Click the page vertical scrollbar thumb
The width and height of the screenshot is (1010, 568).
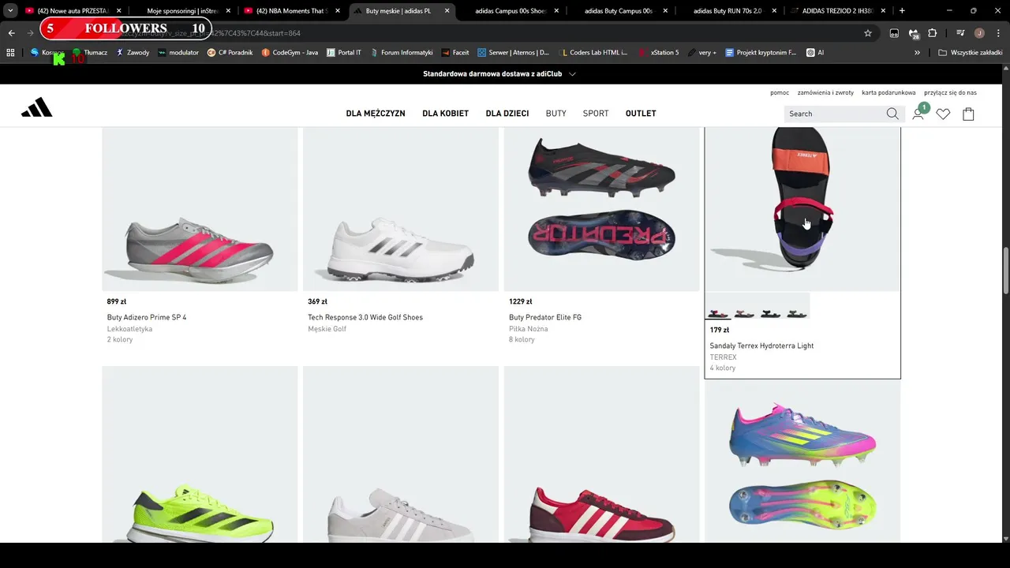[x=1005, y=272]
